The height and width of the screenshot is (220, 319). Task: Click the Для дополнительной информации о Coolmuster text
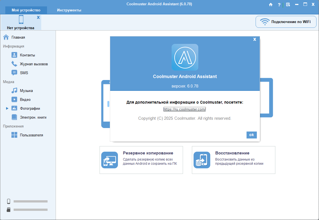185,102
